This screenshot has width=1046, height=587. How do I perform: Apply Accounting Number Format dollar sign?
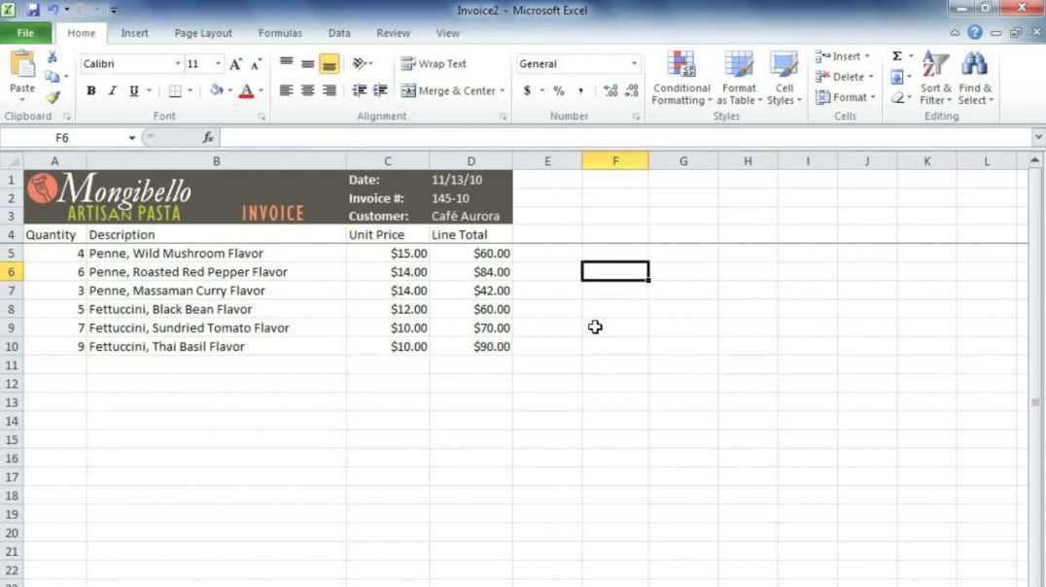point(527,90)
